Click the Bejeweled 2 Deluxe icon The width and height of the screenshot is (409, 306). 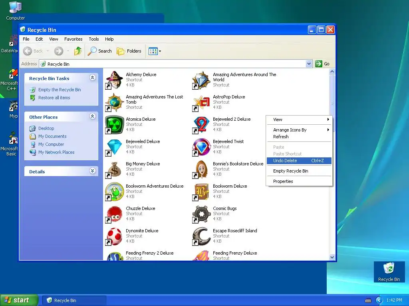point(201,125)
